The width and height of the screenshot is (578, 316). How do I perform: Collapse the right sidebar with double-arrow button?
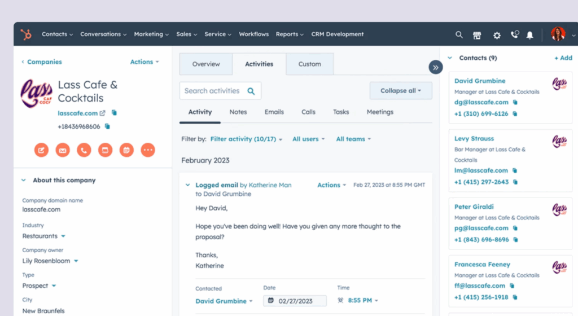(435, 67)
